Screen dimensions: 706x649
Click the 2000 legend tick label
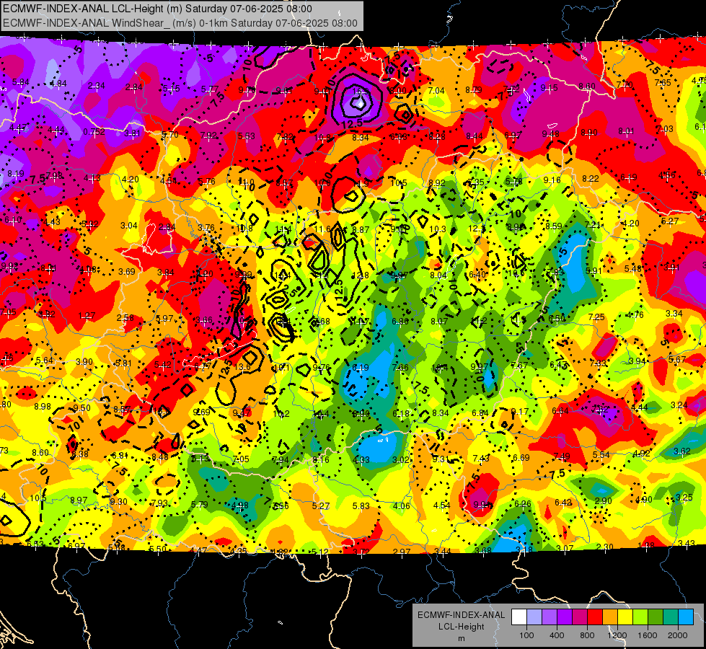(678, 635)
